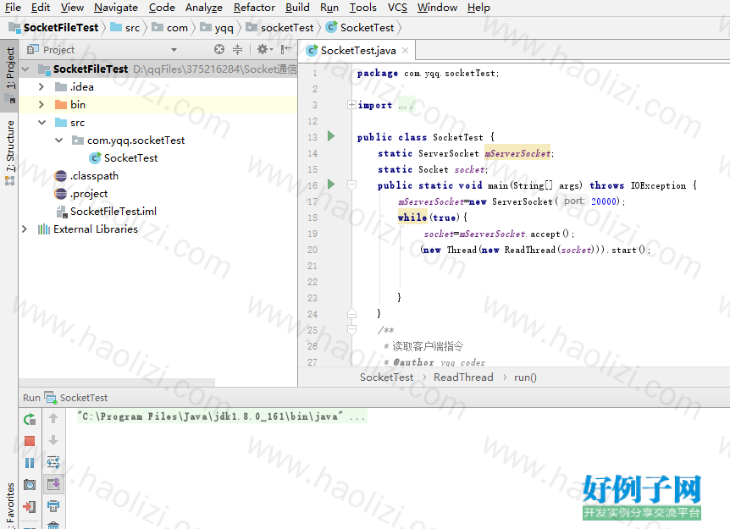Open the Build menu
730x529 pixels.
pyautogui.click(x=297, y=8)
